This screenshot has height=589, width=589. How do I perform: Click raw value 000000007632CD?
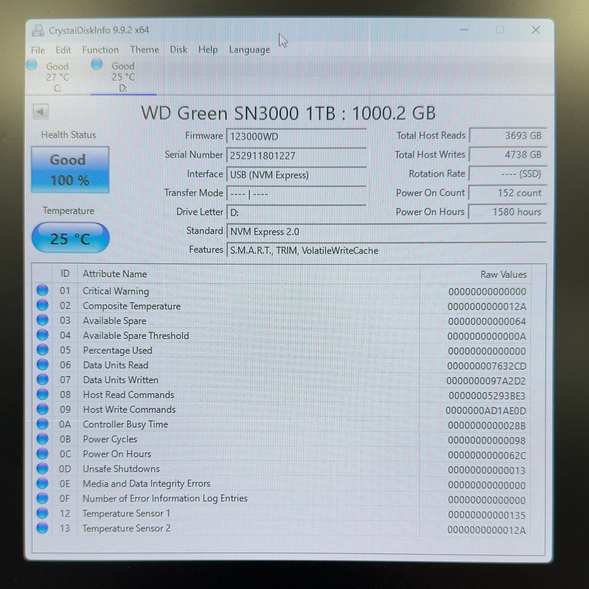(486, 366)
